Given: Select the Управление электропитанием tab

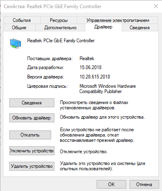Looking at the screenshot, I should pyautogui.click(x=118, y=20).
